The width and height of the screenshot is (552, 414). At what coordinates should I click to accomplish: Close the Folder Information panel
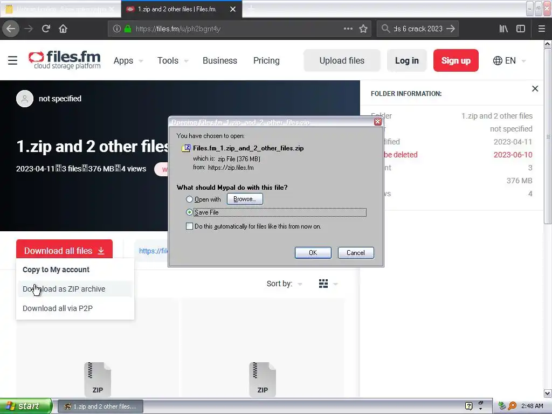click(x=535, y=89)
